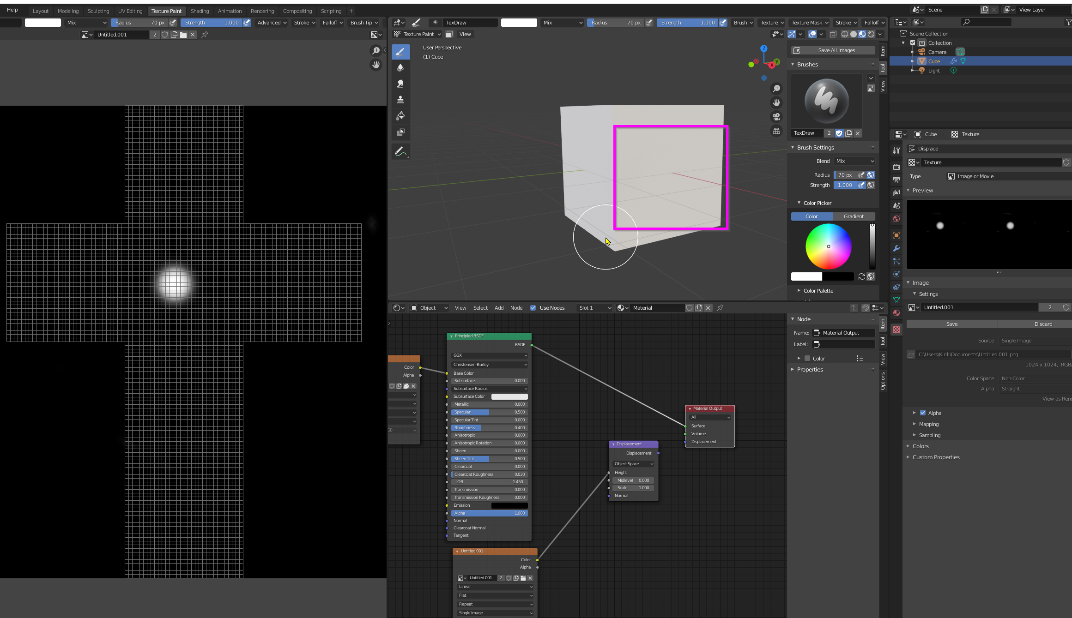Select the Fill bucket tool
The width and height of the screenshot is (1072, 618).
400,116
